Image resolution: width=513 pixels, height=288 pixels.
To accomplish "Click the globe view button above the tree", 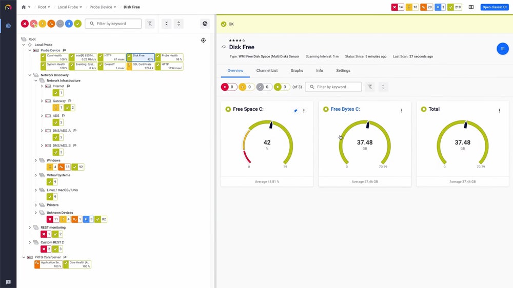I will pos(205,24).
